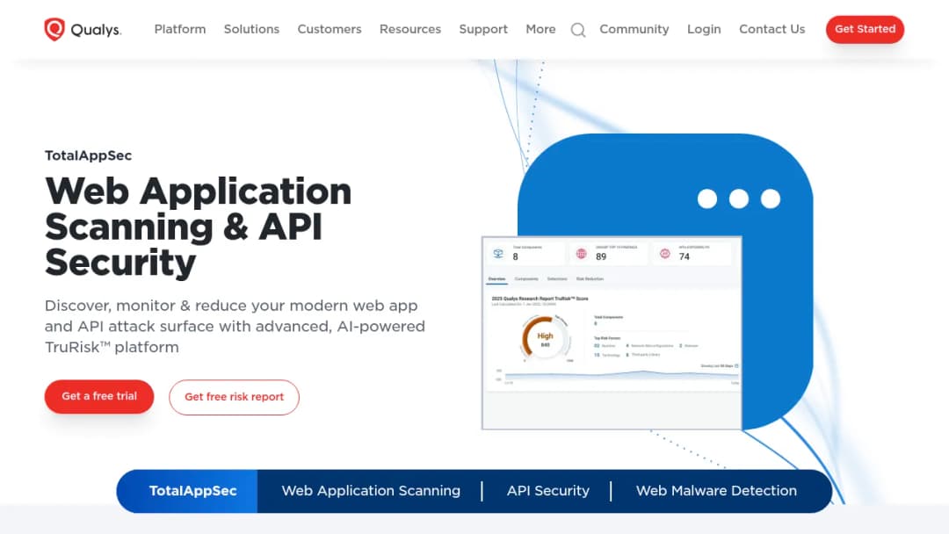Go to the Community link
The image size is (949, 534).
click(x=634, y=29)
